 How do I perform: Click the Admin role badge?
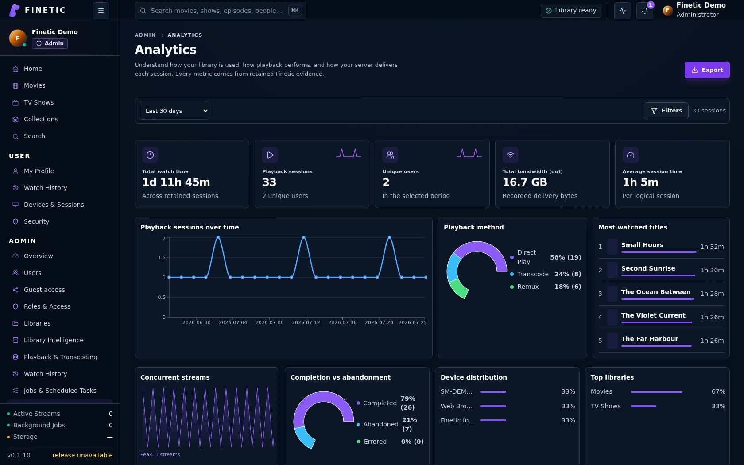coord(50,43)
